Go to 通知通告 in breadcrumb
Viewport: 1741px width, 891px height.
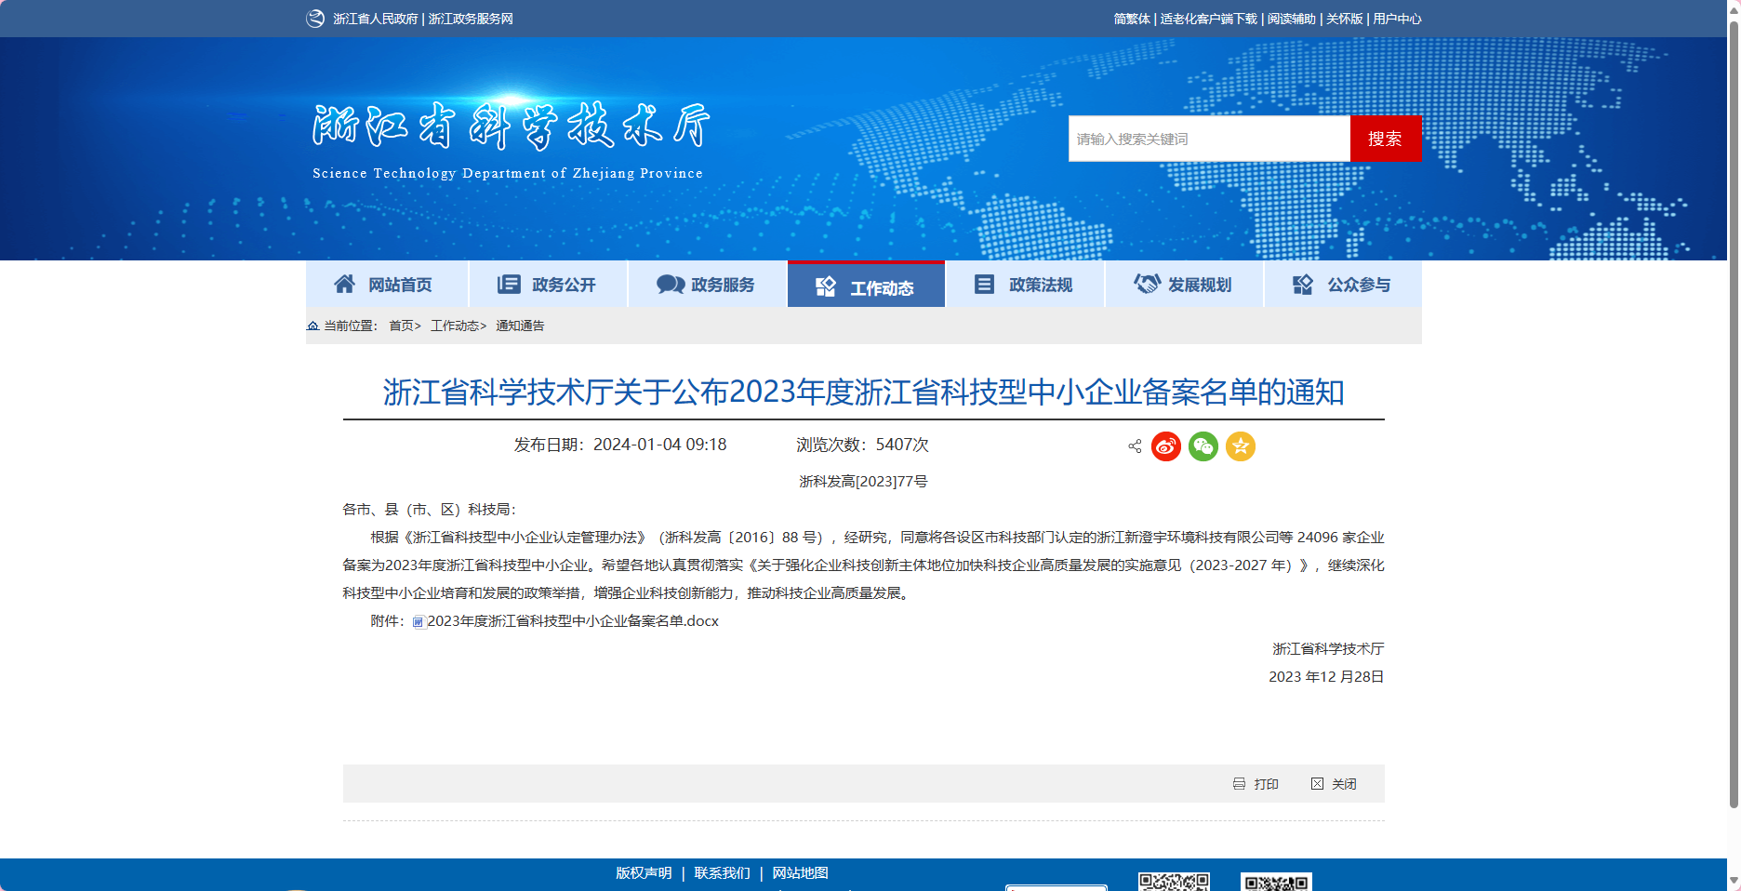pos(520,326)
